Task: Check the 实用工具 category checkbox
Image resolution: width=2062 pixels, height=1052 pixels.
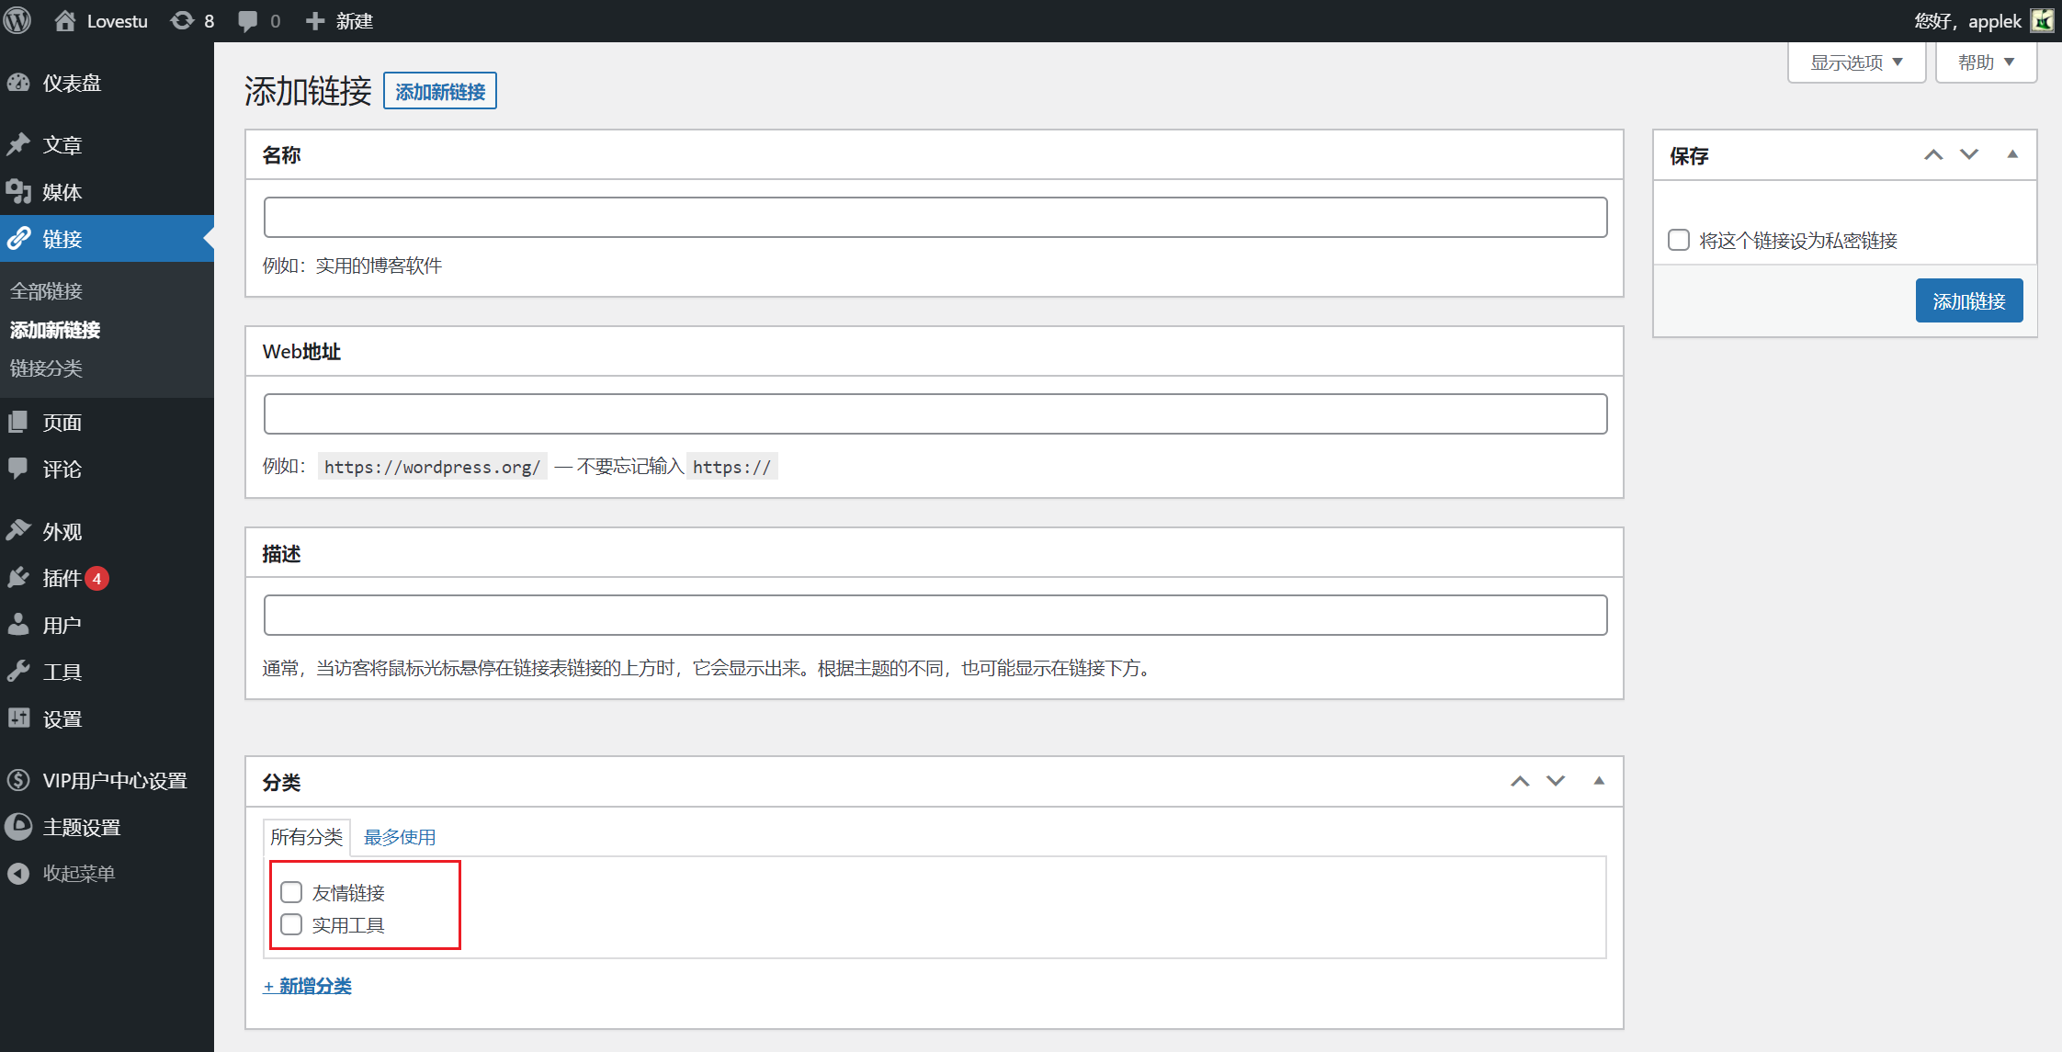Action: pos(291,924)
